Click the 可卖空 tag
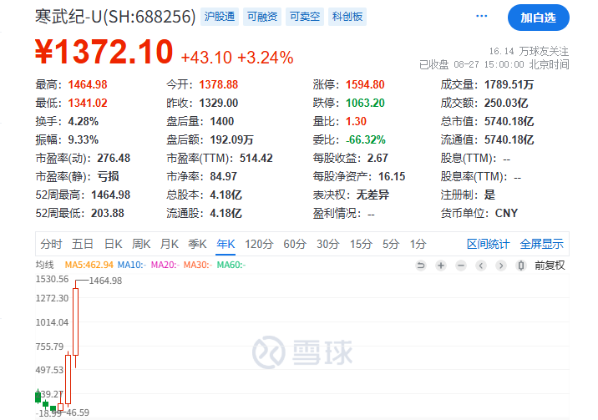This screenshot has width=598, height=420. (x=305, y=17)
